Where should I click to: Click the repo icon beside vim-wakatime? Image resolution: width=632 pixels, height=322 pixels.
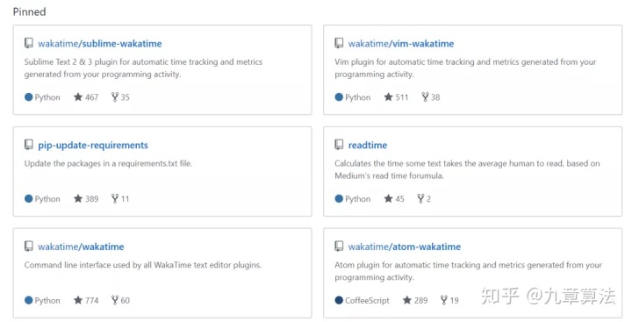tap(339, 43)
